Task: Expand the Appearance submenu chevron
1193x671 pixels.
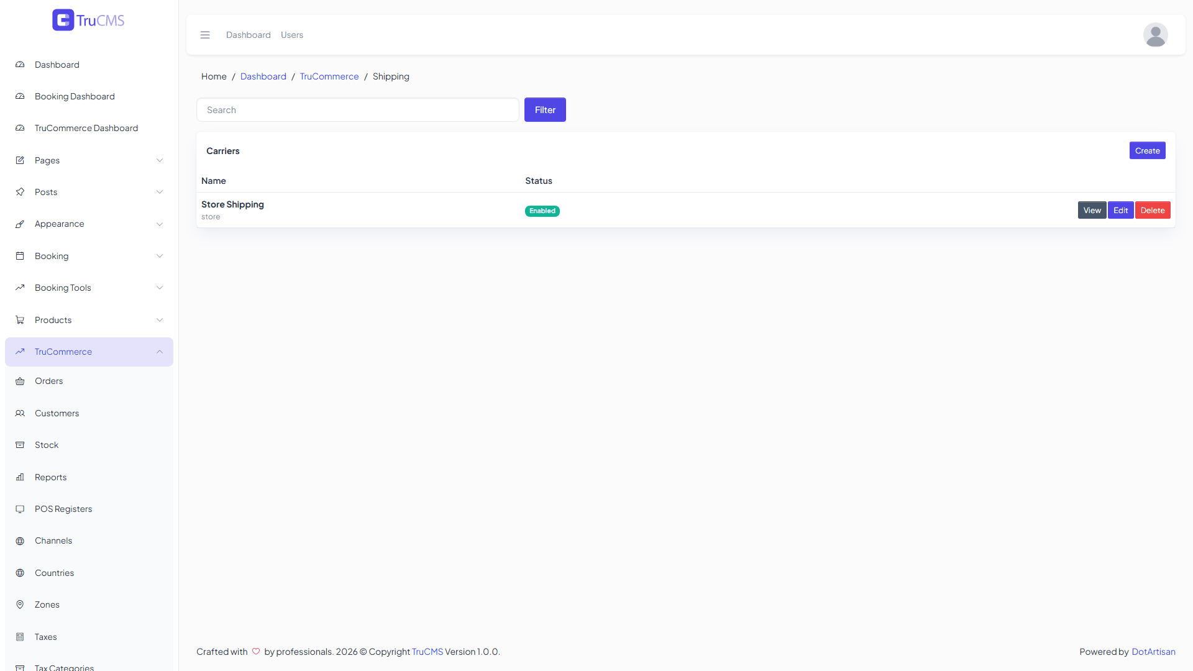Action: pos(160,224)
